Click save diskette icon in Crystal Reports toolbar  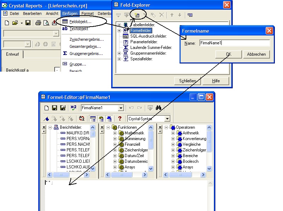pyautogui.click(x=28, y=23)
